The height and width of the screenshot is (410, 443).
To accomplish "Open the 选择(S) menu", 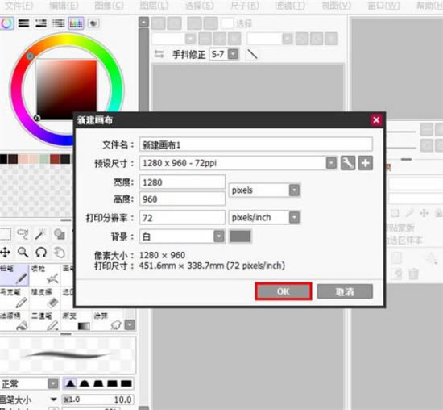I will [200, 6].
